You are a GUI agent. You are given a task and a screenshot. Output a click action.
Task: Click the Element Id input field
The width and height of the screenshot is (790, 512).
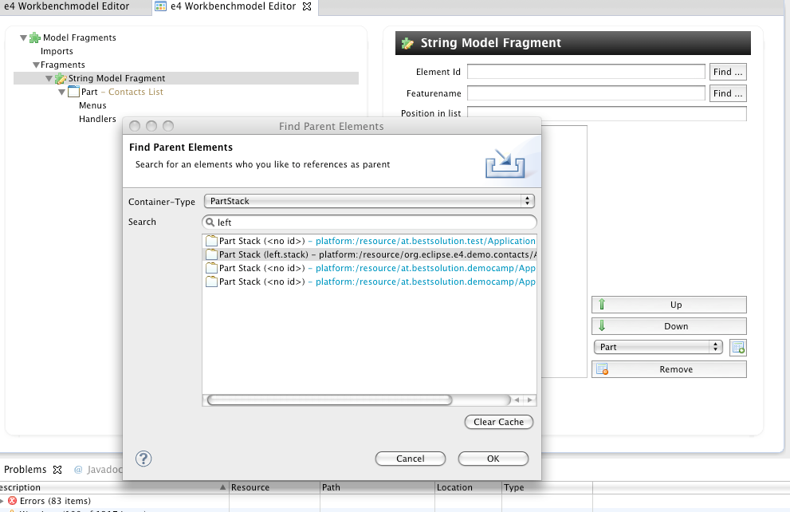coord(586,72)
